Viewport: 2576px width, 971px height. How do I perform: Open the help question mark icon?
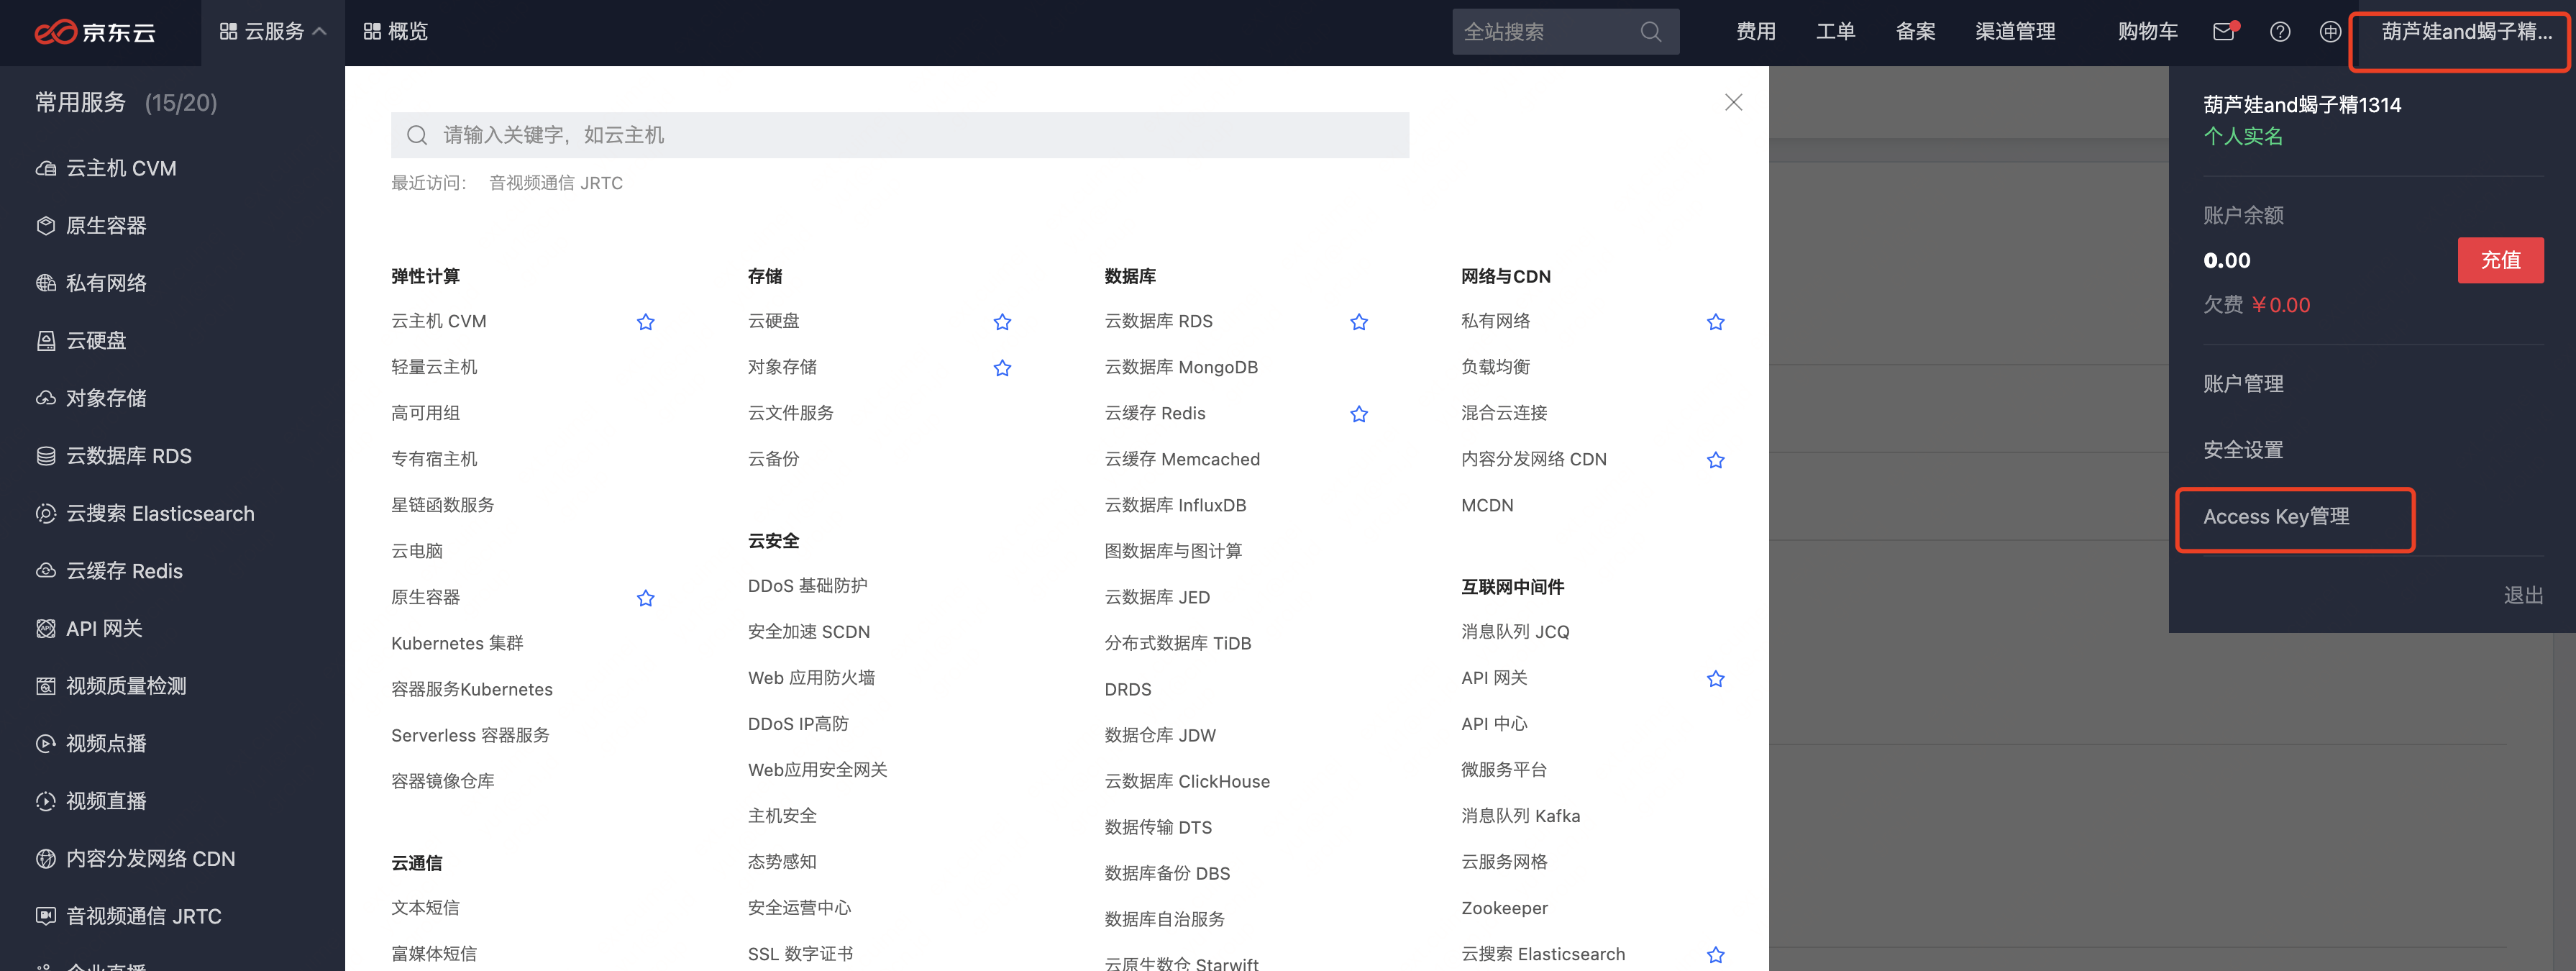pyautogui.click(x=2280, y=32)
